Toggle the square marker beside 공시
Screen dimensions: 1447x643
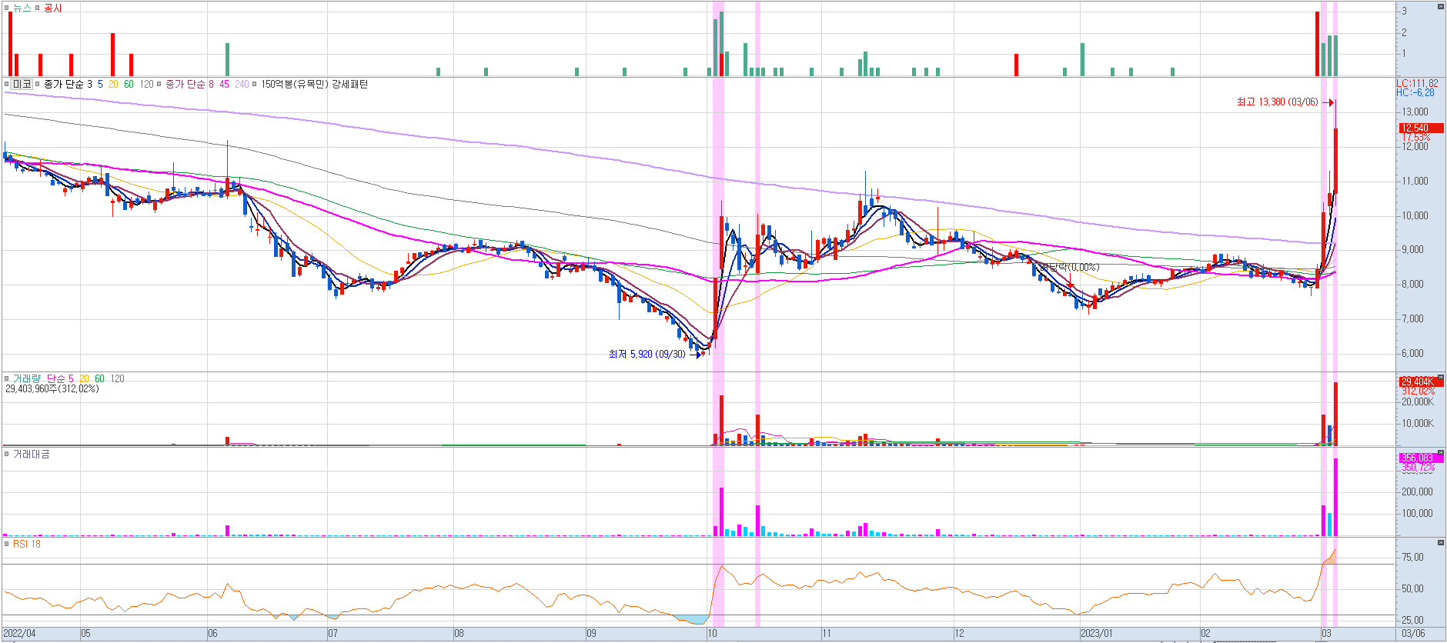point(38,8)
